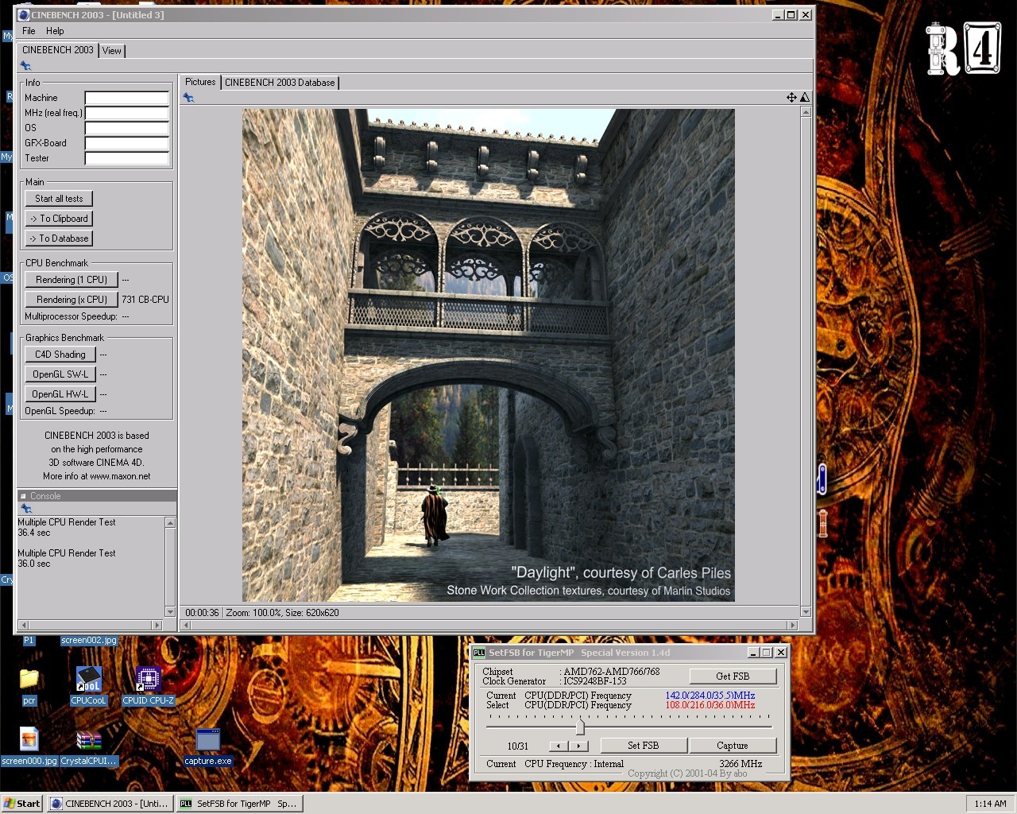1017x814 pixels.
Task: Click Start all tests button
Action: point(59,199)
